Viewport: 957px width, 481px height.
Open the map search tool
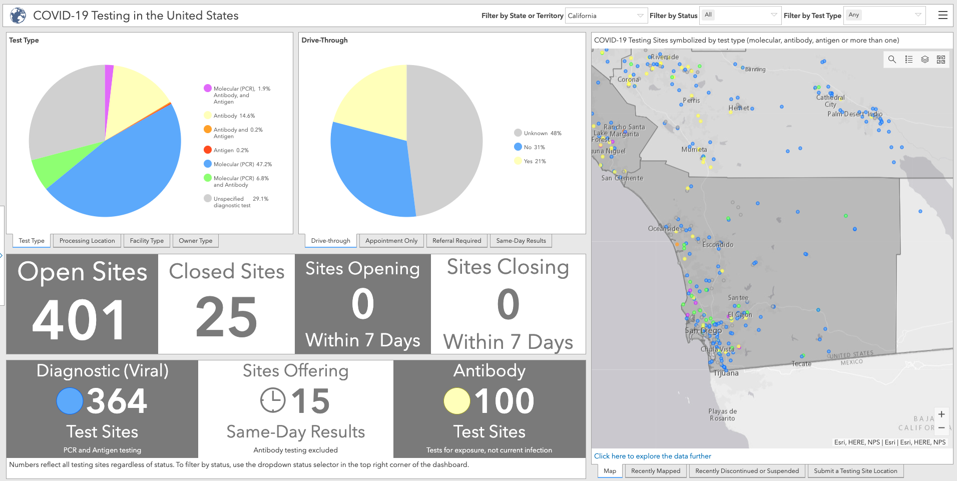tap(892, 60)
